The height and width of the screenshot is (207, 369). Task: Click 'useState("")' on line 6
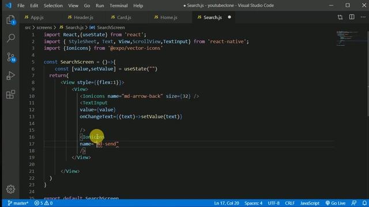[x=141, y=69]
